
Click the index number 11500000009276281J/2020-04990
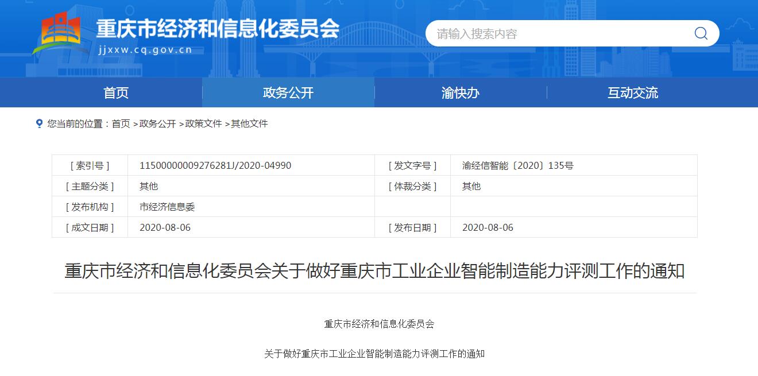pos(215,165)
